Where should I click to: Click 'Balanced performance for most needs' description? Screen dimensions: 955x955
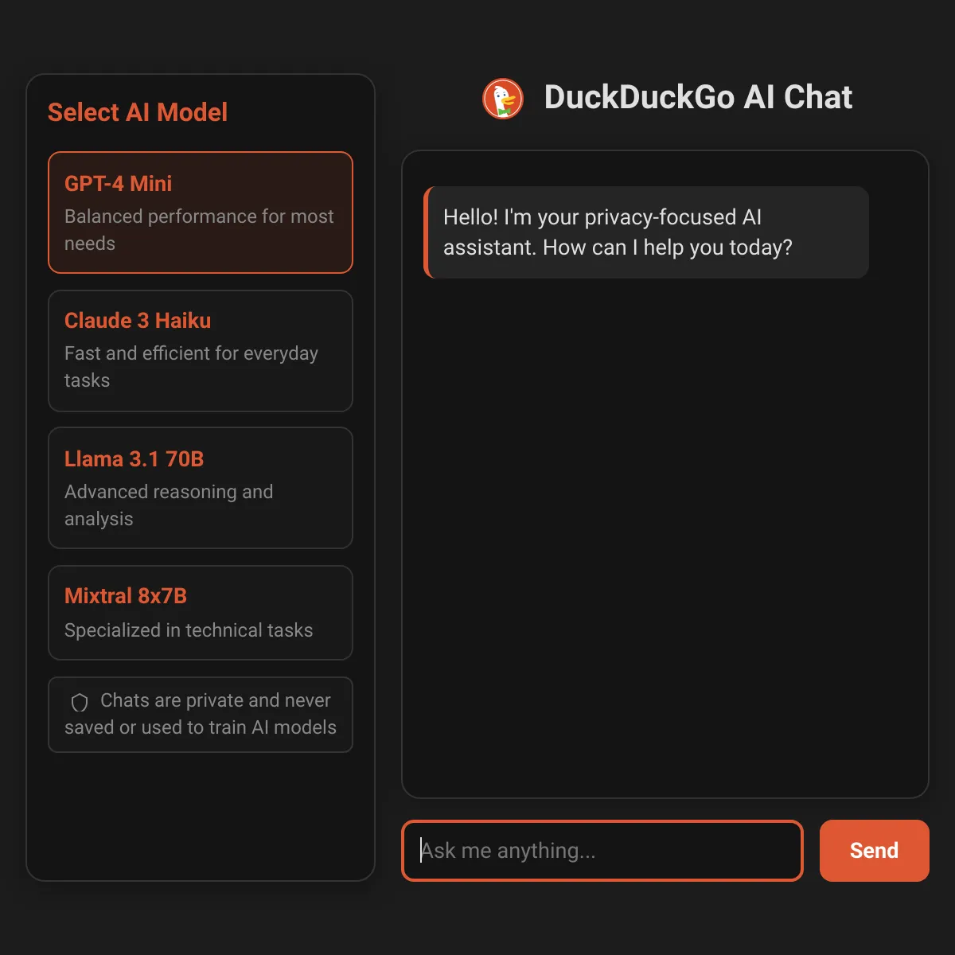(199, 230)
